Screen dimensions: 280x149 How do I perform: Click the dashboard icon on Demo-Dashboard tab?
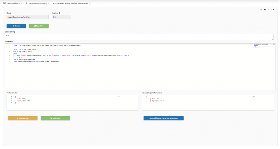click(4, 3)
